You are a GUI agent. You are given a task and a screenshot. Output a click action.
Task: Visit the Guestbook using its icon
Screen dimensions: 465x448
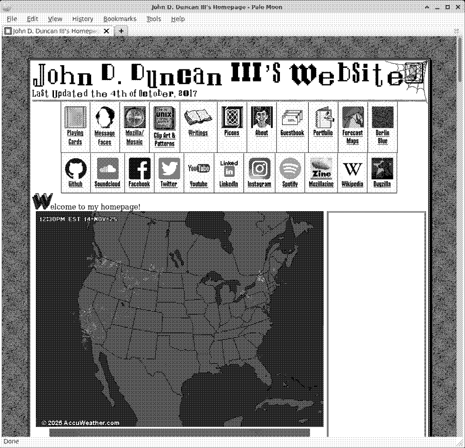tap(292, 117)
